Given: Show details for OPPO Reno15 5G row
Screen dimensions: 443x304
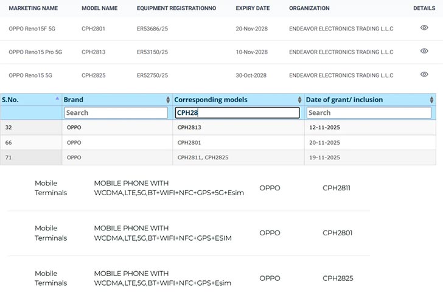Looking at the screenshot, I should coord(424,74).
